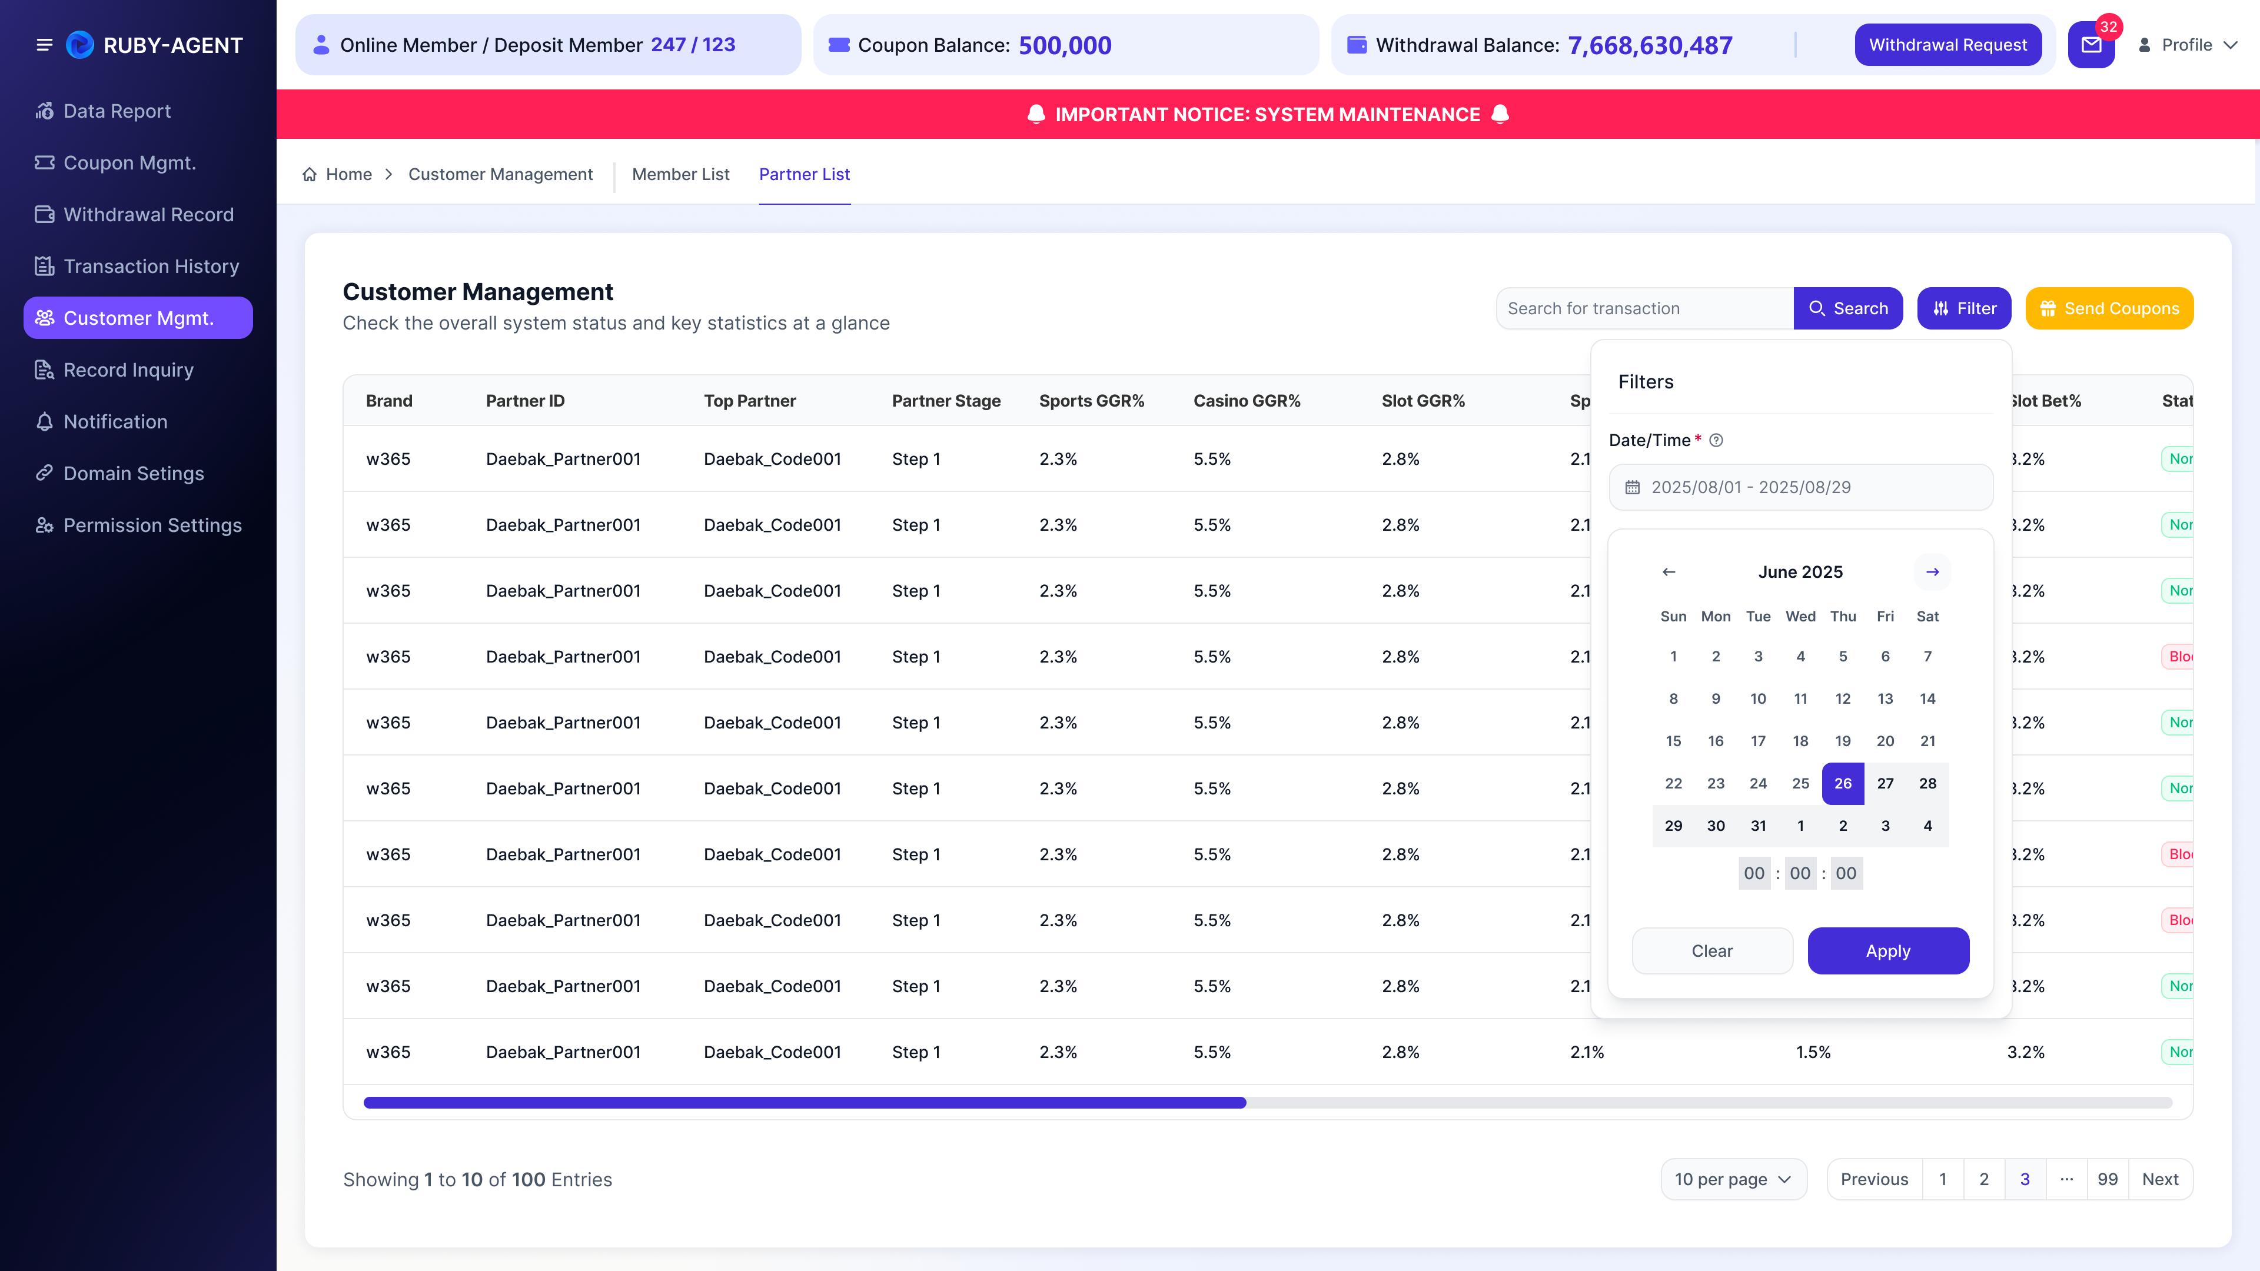Select June 10 in calendar
Viewport: 2260px width, 1271px height.
(1758, 699)
